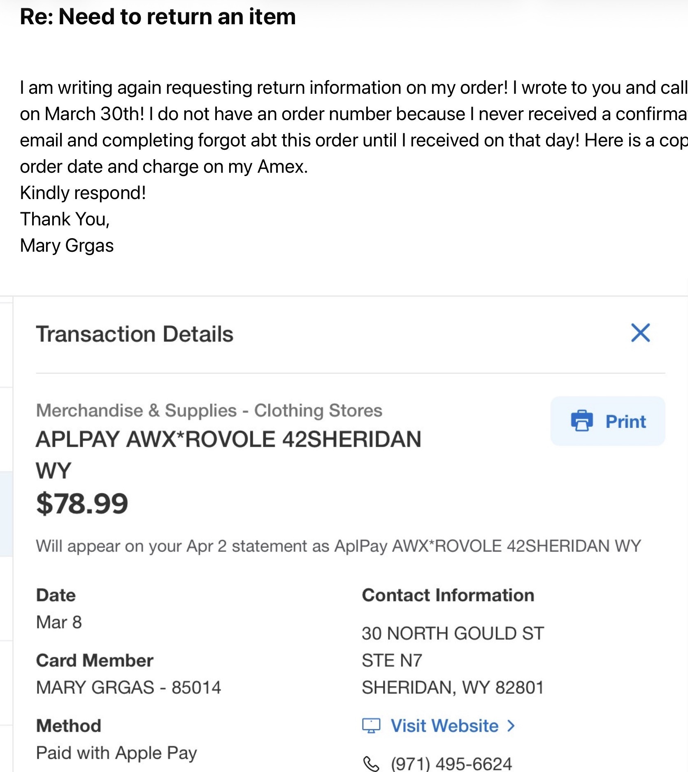Click the merchant name APLPAY AWX*ROVOLE 42SHERIDAN
Screen dimensions: 688x772
228,439
